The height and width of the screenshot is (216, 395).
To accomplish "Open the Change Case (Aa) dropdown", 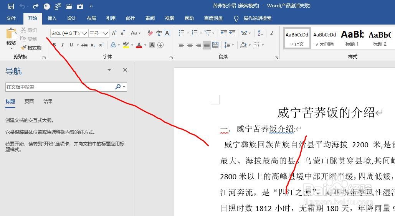I will tap(136, 33).
